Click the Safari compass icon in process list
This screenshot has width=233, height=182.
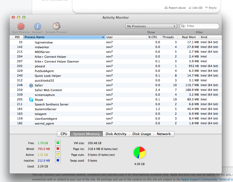tap(31, 85)
